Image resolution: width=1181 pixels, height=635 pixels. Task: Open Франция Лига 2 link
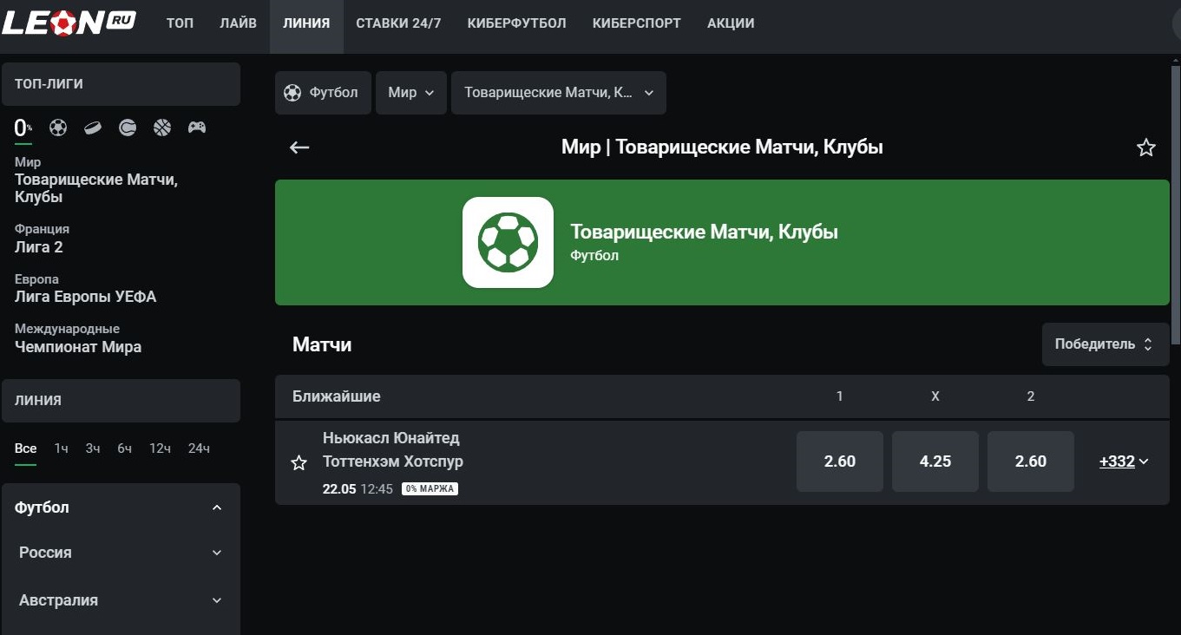[42, 239]
